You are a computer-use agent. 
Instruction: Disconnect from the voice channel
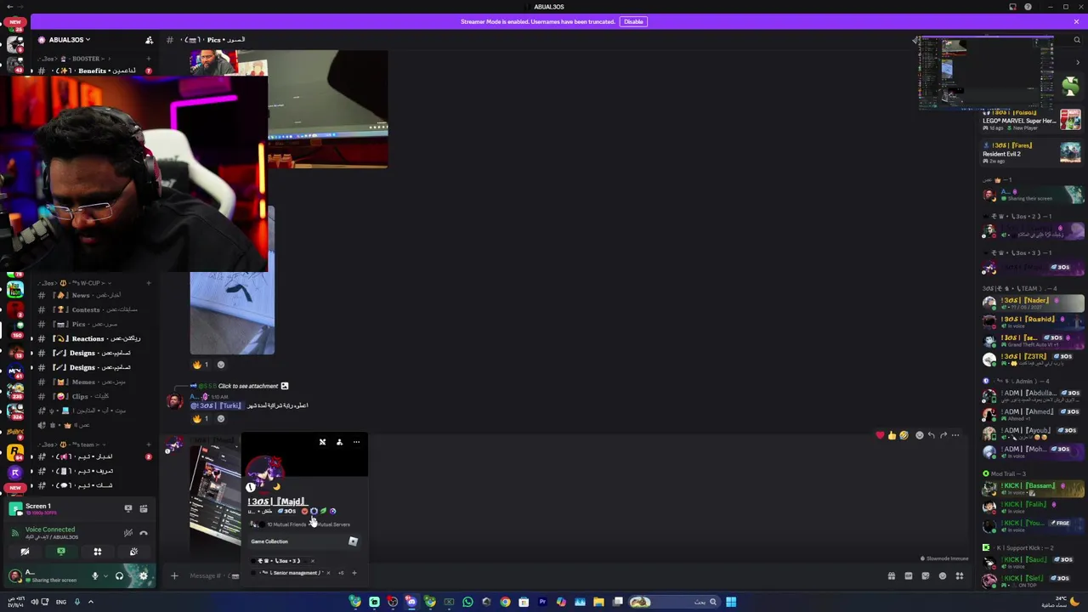click(x=144, y=533)
